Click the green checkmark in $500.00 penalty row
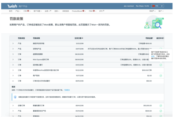Image resolution: width=174 pixels, height=122 pixels. point(161,111)
